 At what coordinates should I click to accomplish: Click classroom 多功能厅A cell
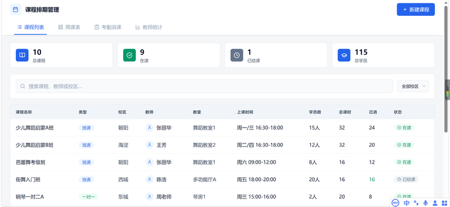coord(204,179)
